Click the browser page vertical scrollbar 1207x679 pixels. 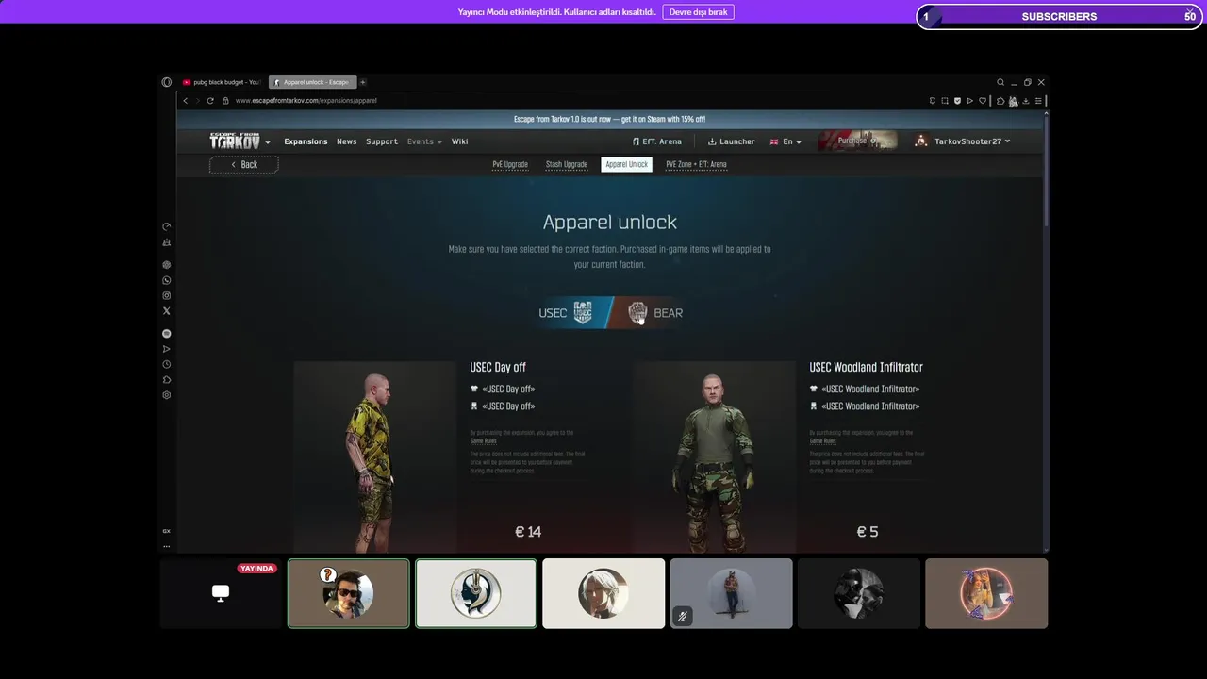click(x=1046, y=170)
